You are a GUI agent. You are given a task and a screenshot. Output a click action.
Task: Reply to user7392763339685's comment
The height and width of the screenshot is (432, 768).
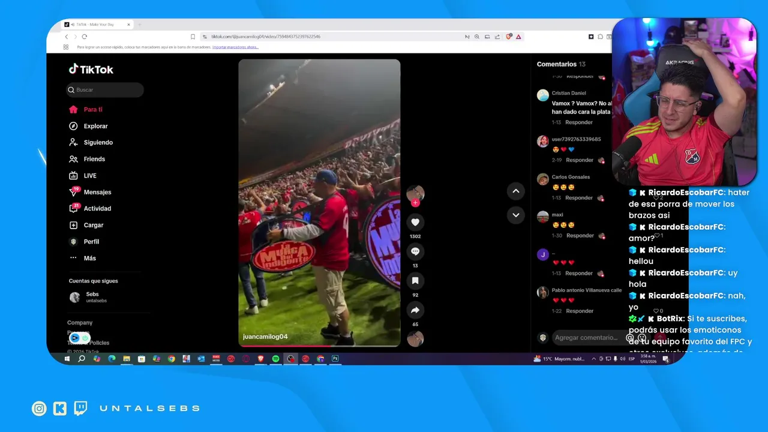pos(580,160)
